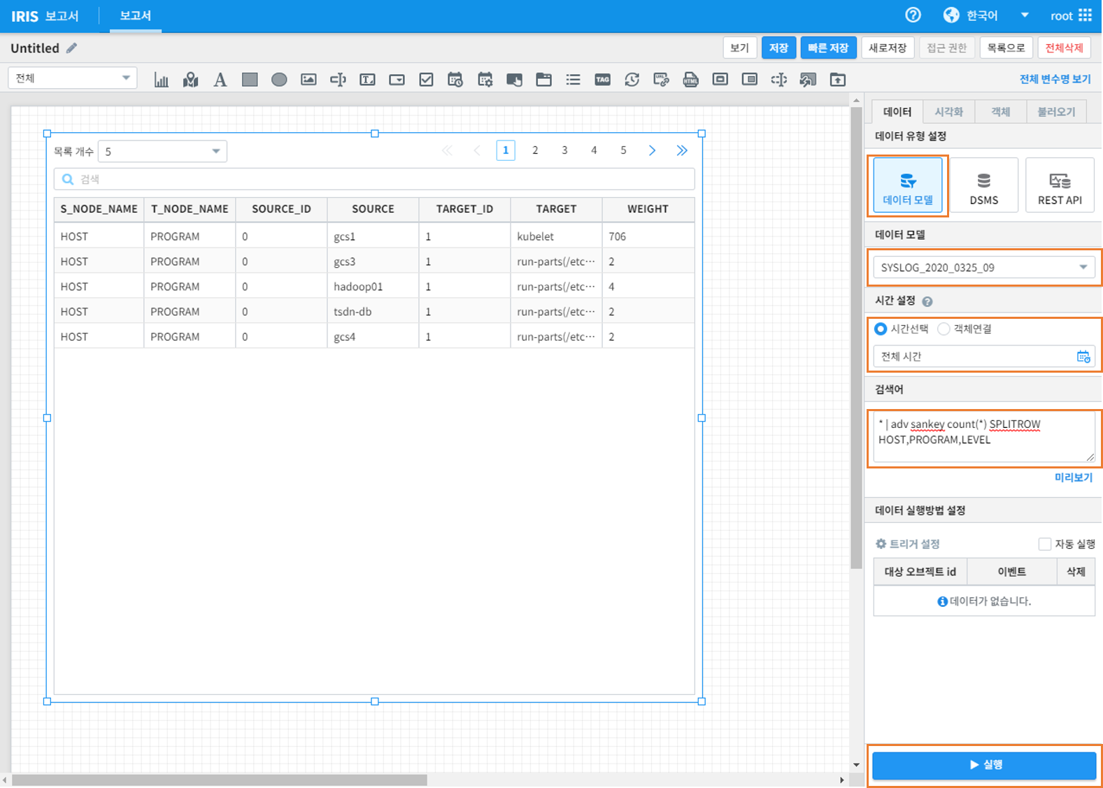The height and width of the screenshot is (788, 1103).
Task: Click the dashed text cursor icon
Action: point(778,80)
